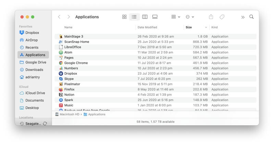Screen dimensions: 274x145
Task: Switch to gallery view
Action: pos(155,17)
